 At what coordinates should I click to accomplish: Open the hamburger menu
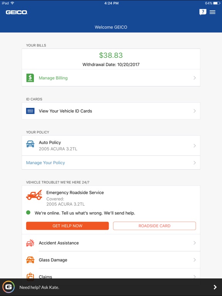pyautogui.click(x=212, y=12)
